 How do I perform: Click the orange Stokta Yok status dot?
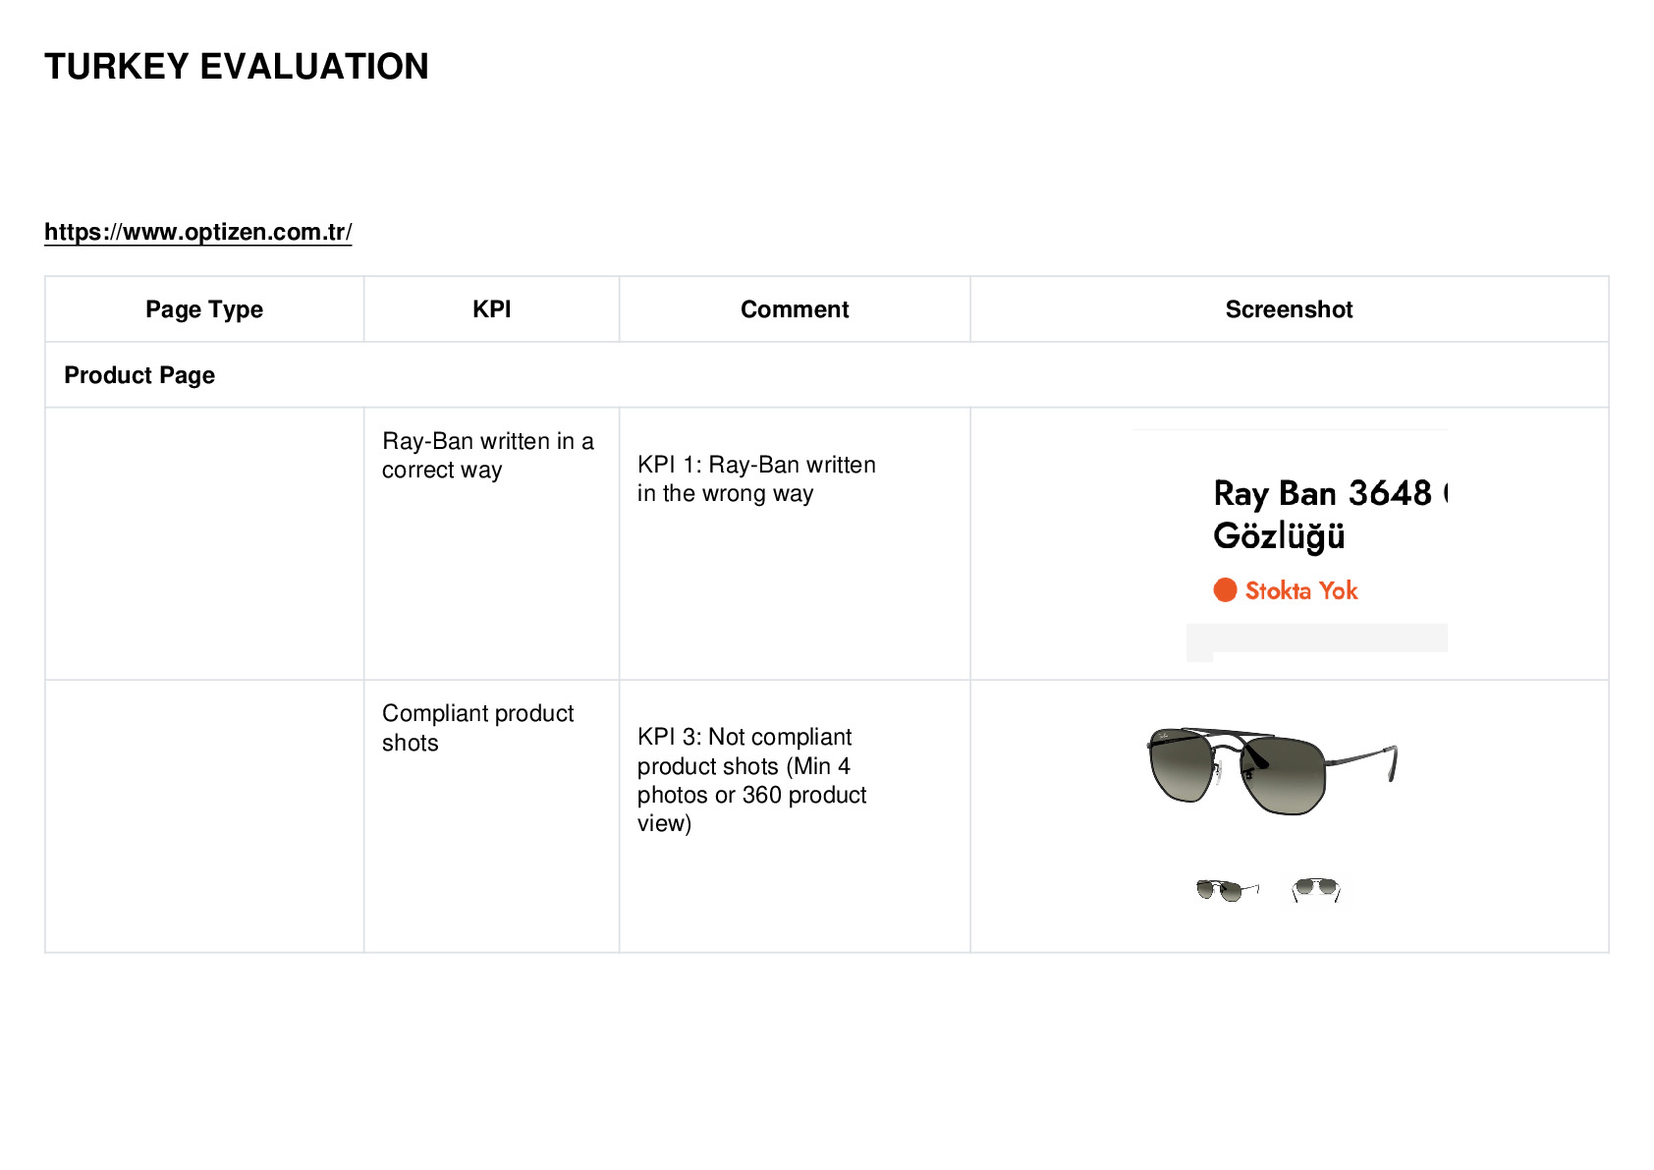pyautogui.click(x=1225, y=589)
